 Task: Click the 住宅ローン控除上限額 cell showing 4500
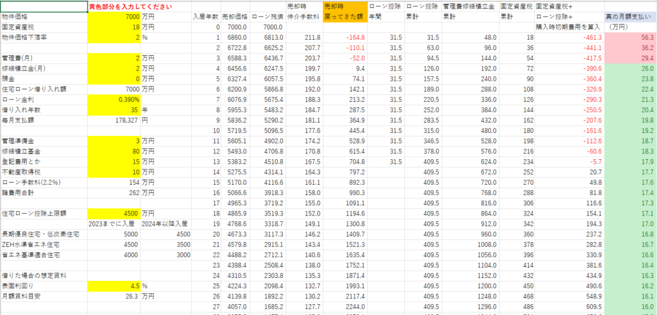click(114, 213)
